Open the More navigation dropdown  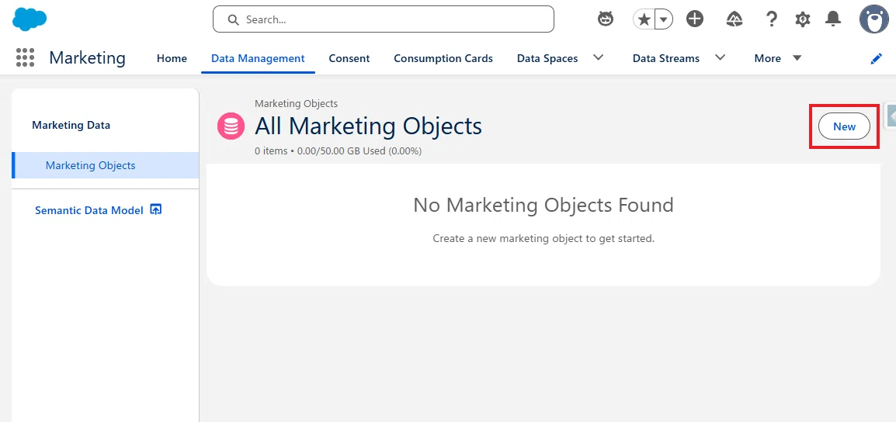click(x=778, y=58)
